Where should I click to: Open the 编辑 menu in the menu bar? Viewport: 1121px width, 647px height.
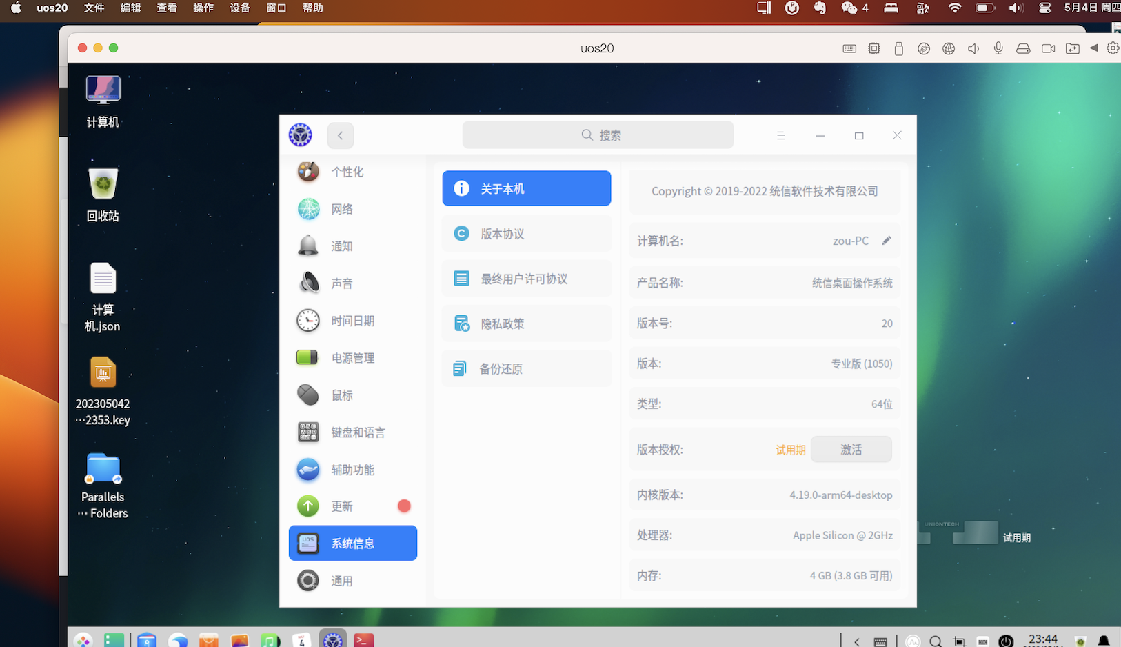130,8
